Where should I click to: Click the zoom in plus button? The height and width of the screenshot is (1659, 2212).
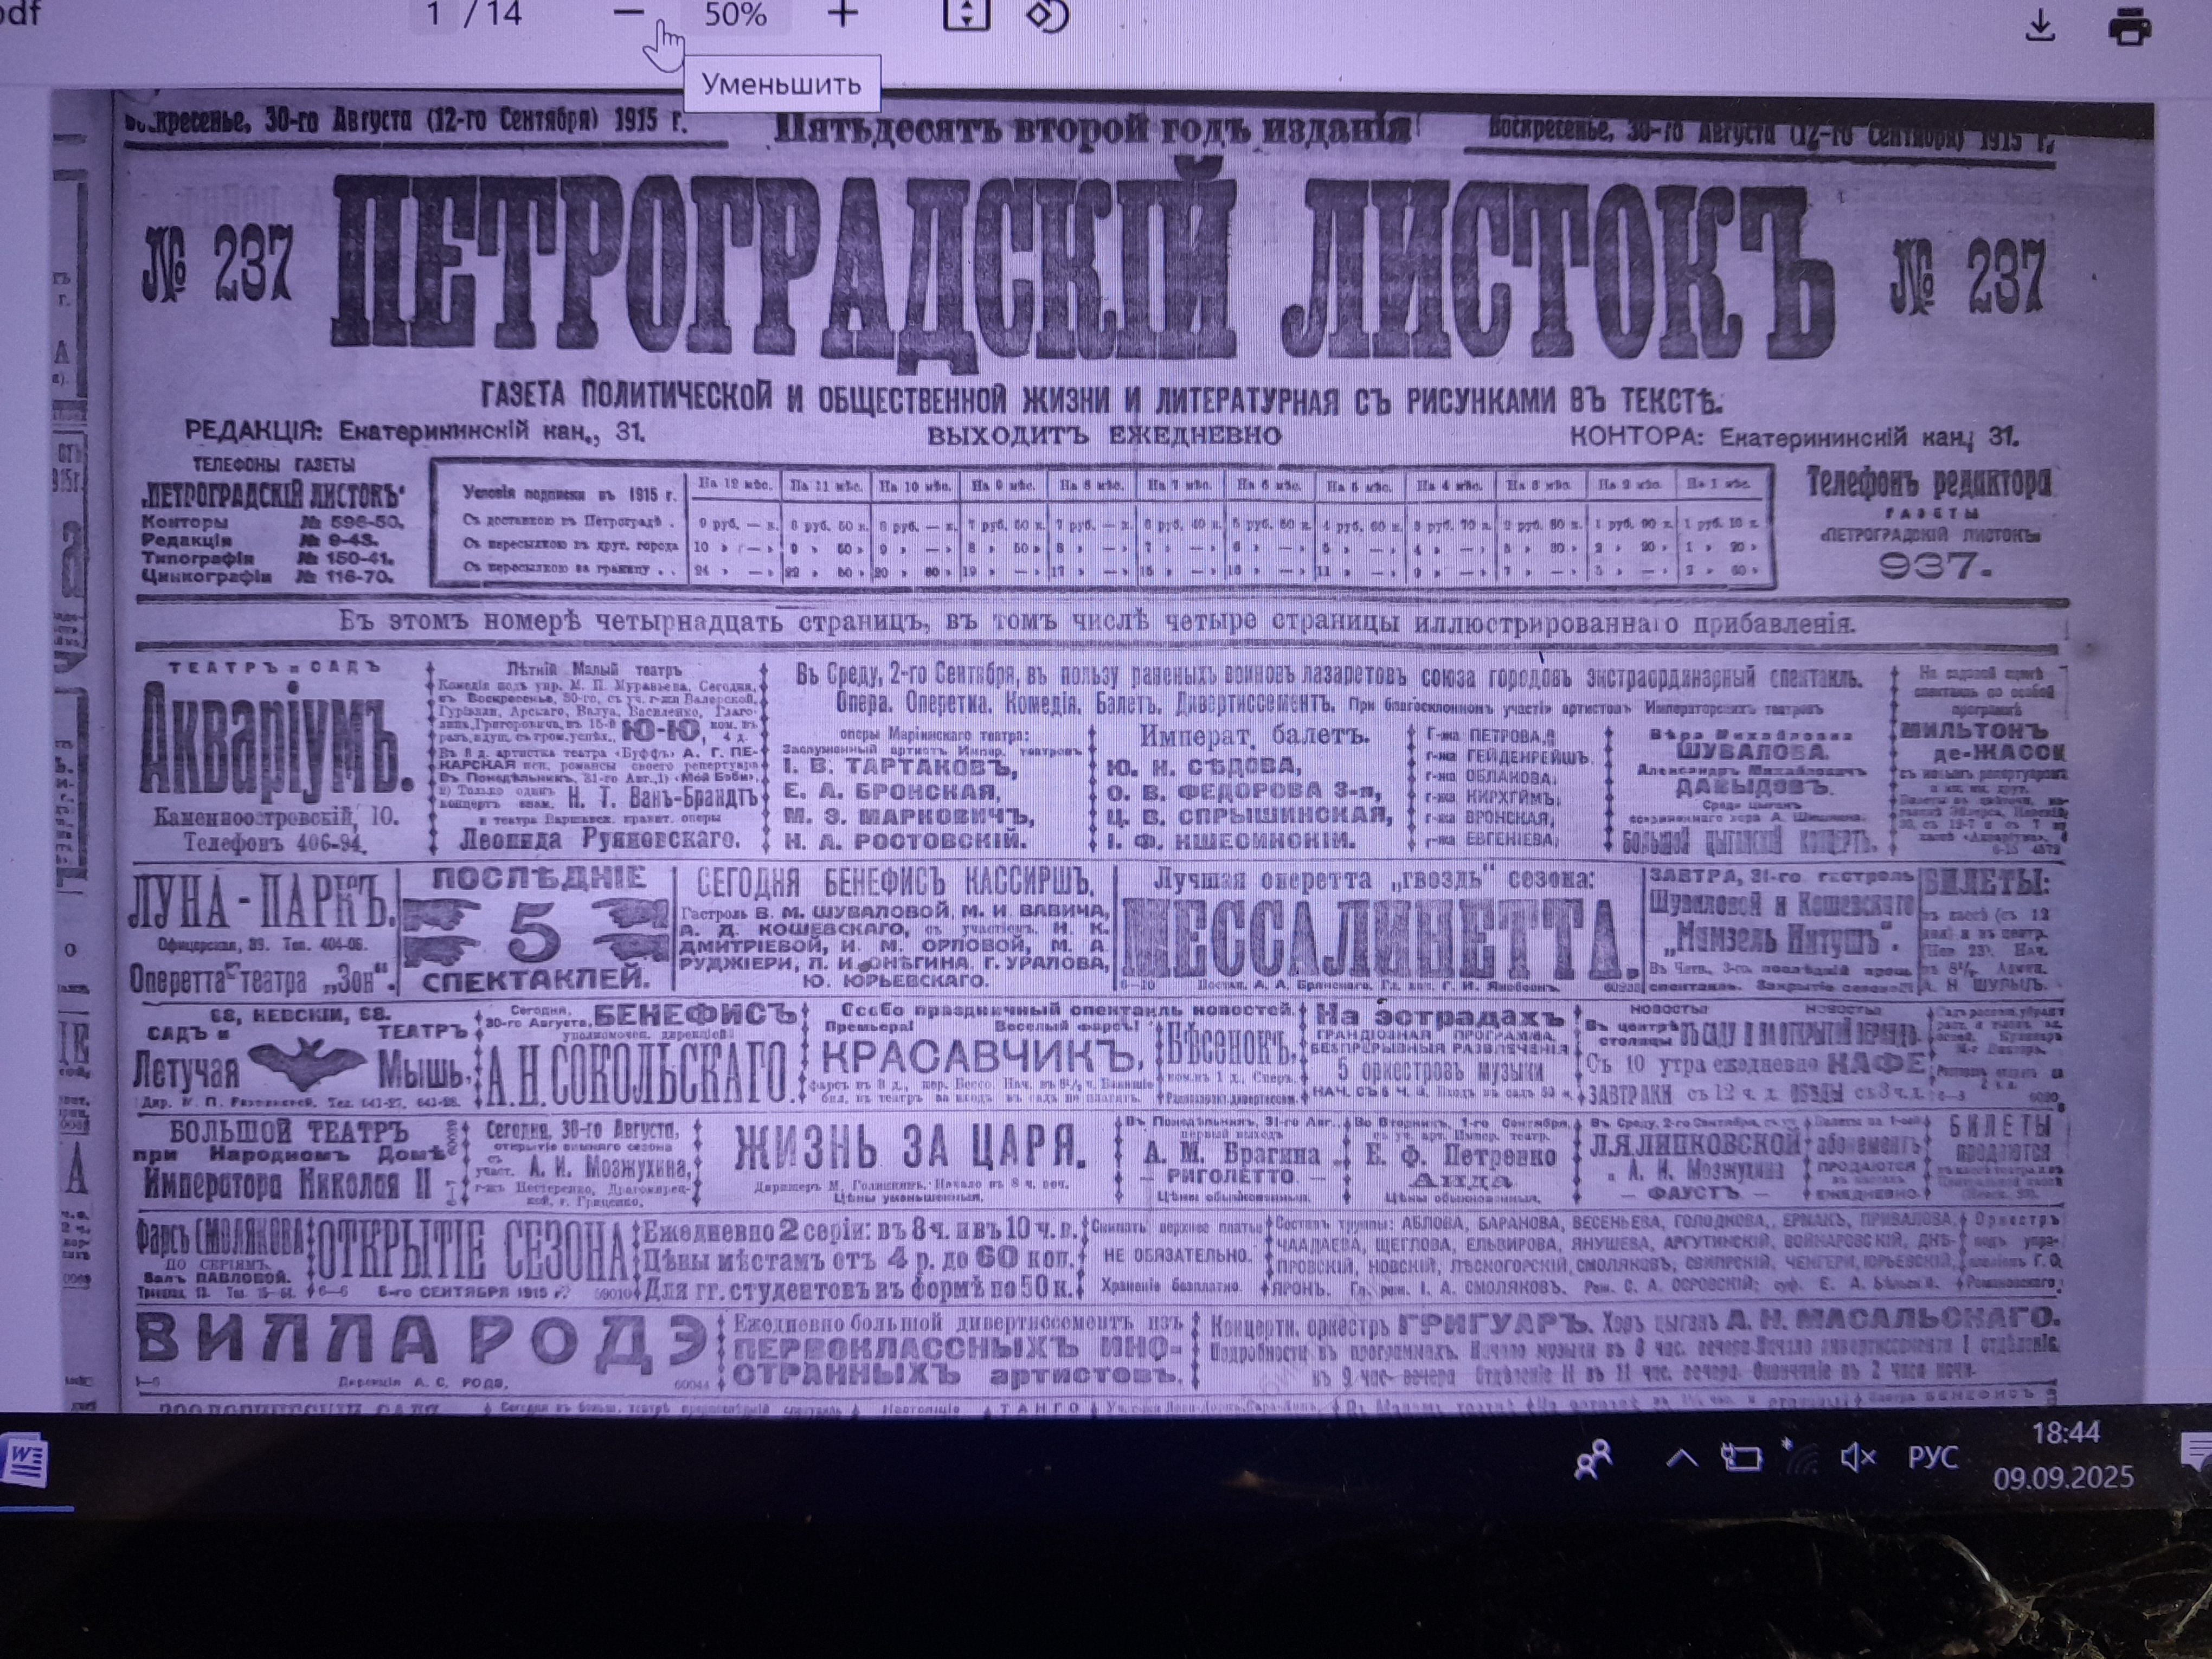click(x=843, y=13)
